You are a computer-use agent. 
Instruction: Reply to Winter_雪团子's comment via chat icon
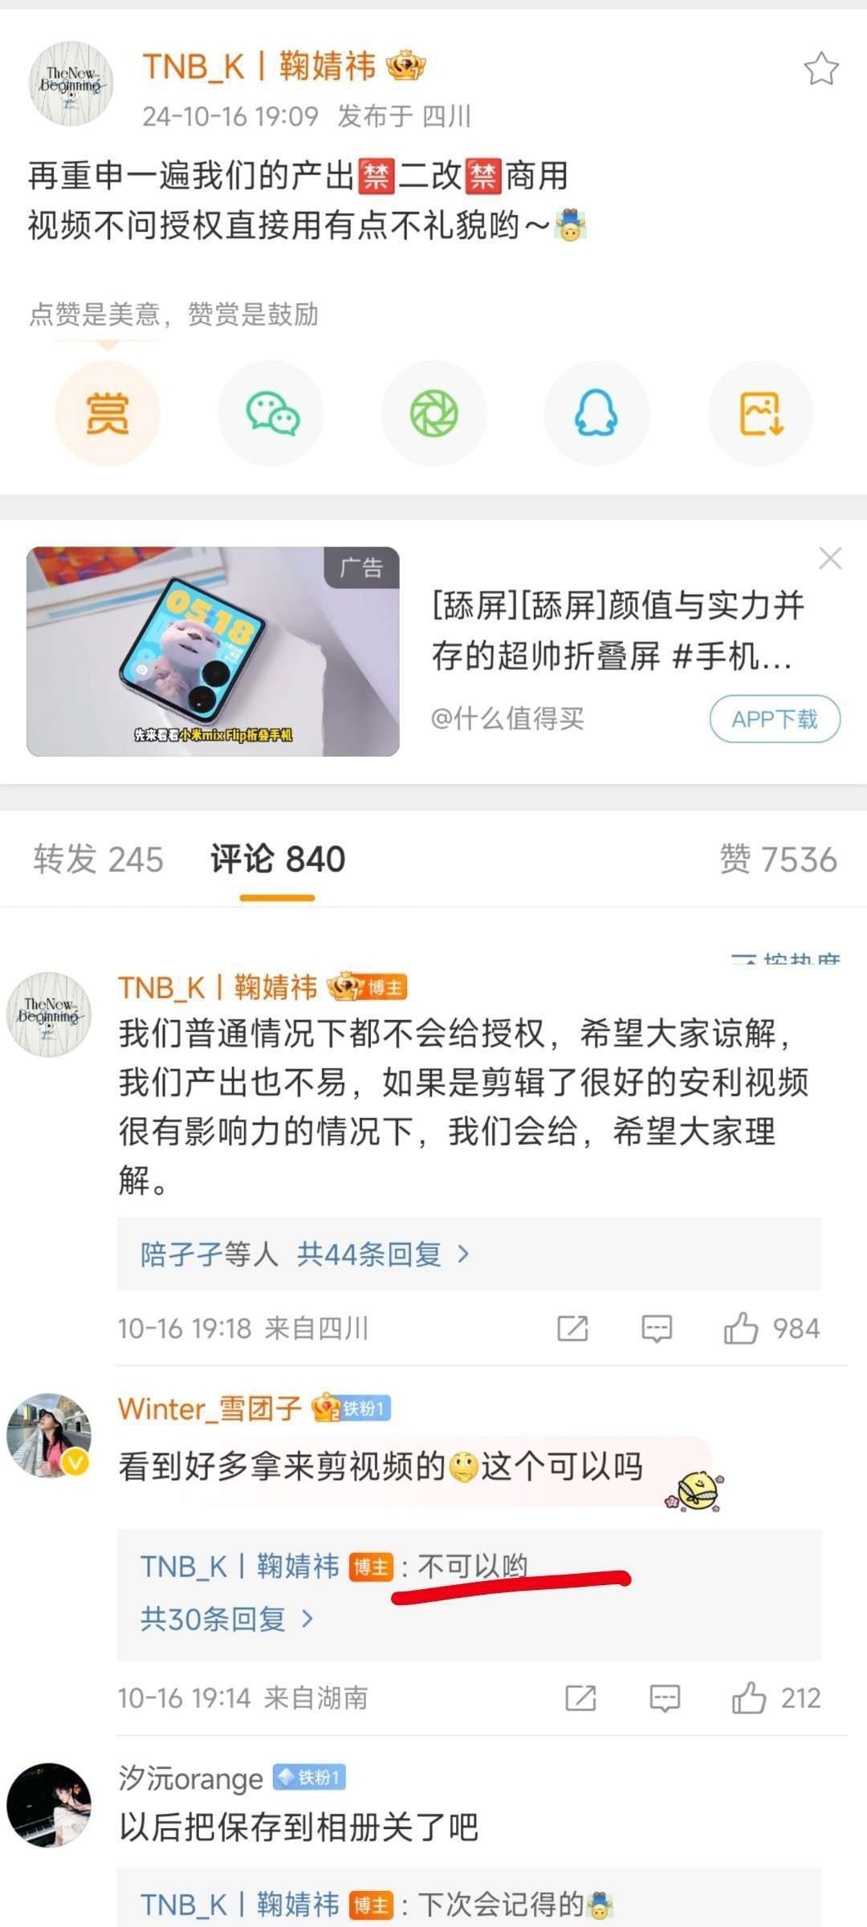[x=665, y=1698]
